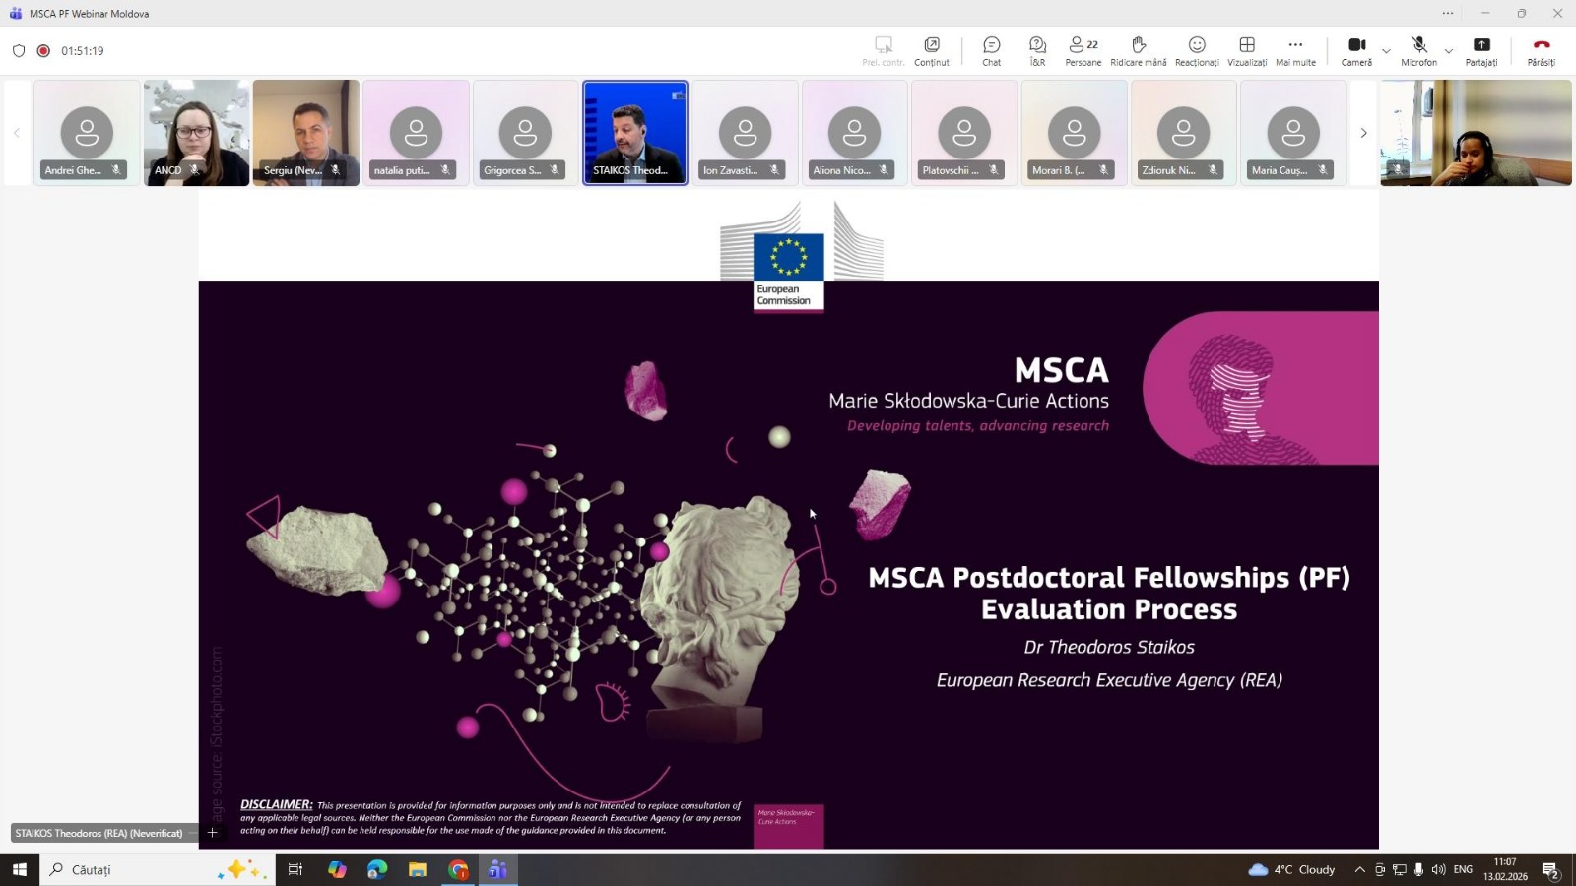Open the Vizualizați view menu
Image resolution: width=1576 pixels, height=886 pixels.
[x=1247, y=51]
